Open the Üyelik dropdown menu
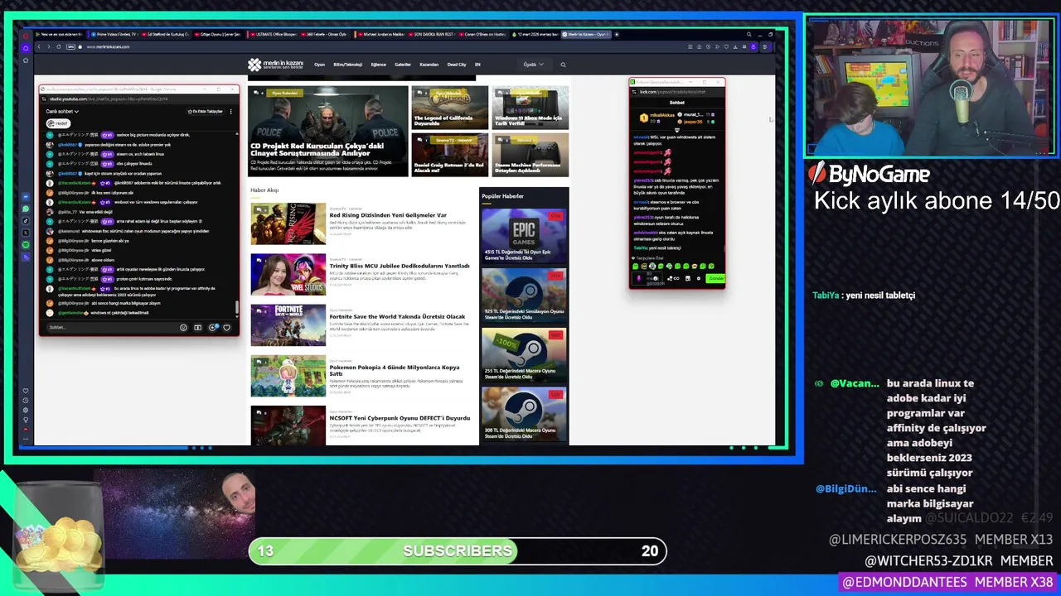The width and height of the screenshot is (1061, 596). pos(534,65)
